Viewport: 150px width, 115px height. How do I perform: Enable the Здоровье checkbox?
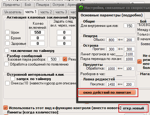tap(7, 43)
